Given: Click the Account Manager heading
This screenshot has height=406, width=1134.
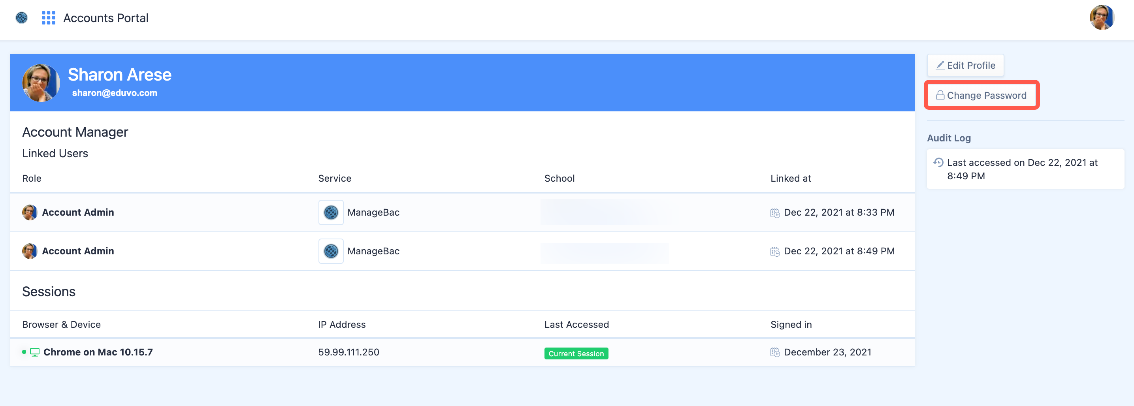Looking at the screenshot, I should click(75, 132).
